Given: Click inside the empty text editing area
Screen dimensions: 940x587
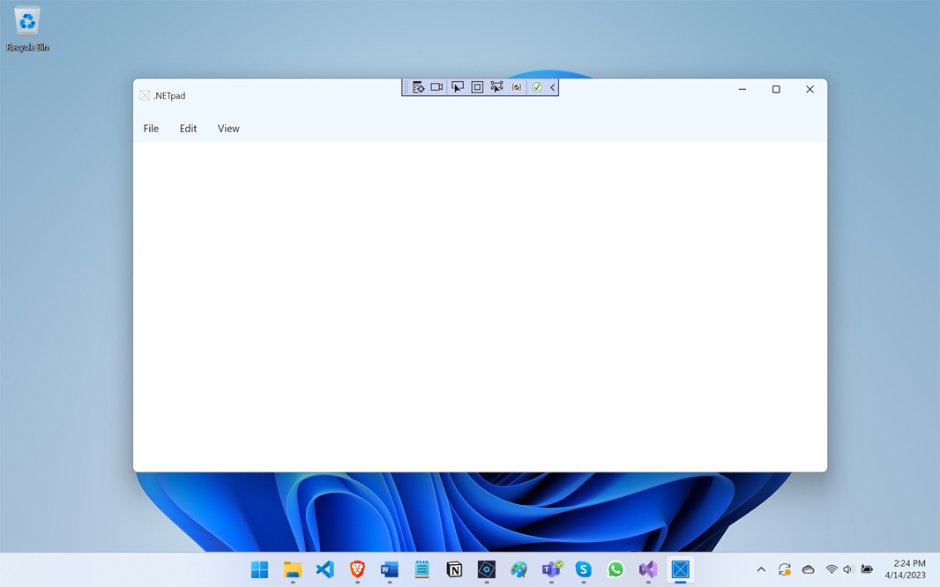Looking at the screenshot, I should pos(480,306).
